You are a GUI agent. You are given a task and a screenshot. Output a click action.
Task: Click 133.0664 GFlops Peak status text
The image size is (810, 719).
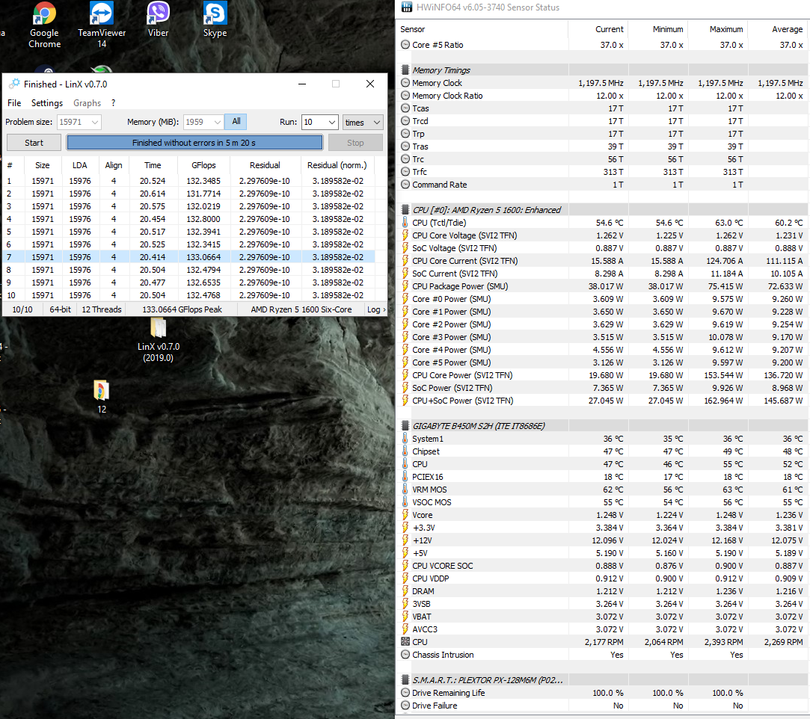coord(182,309)
